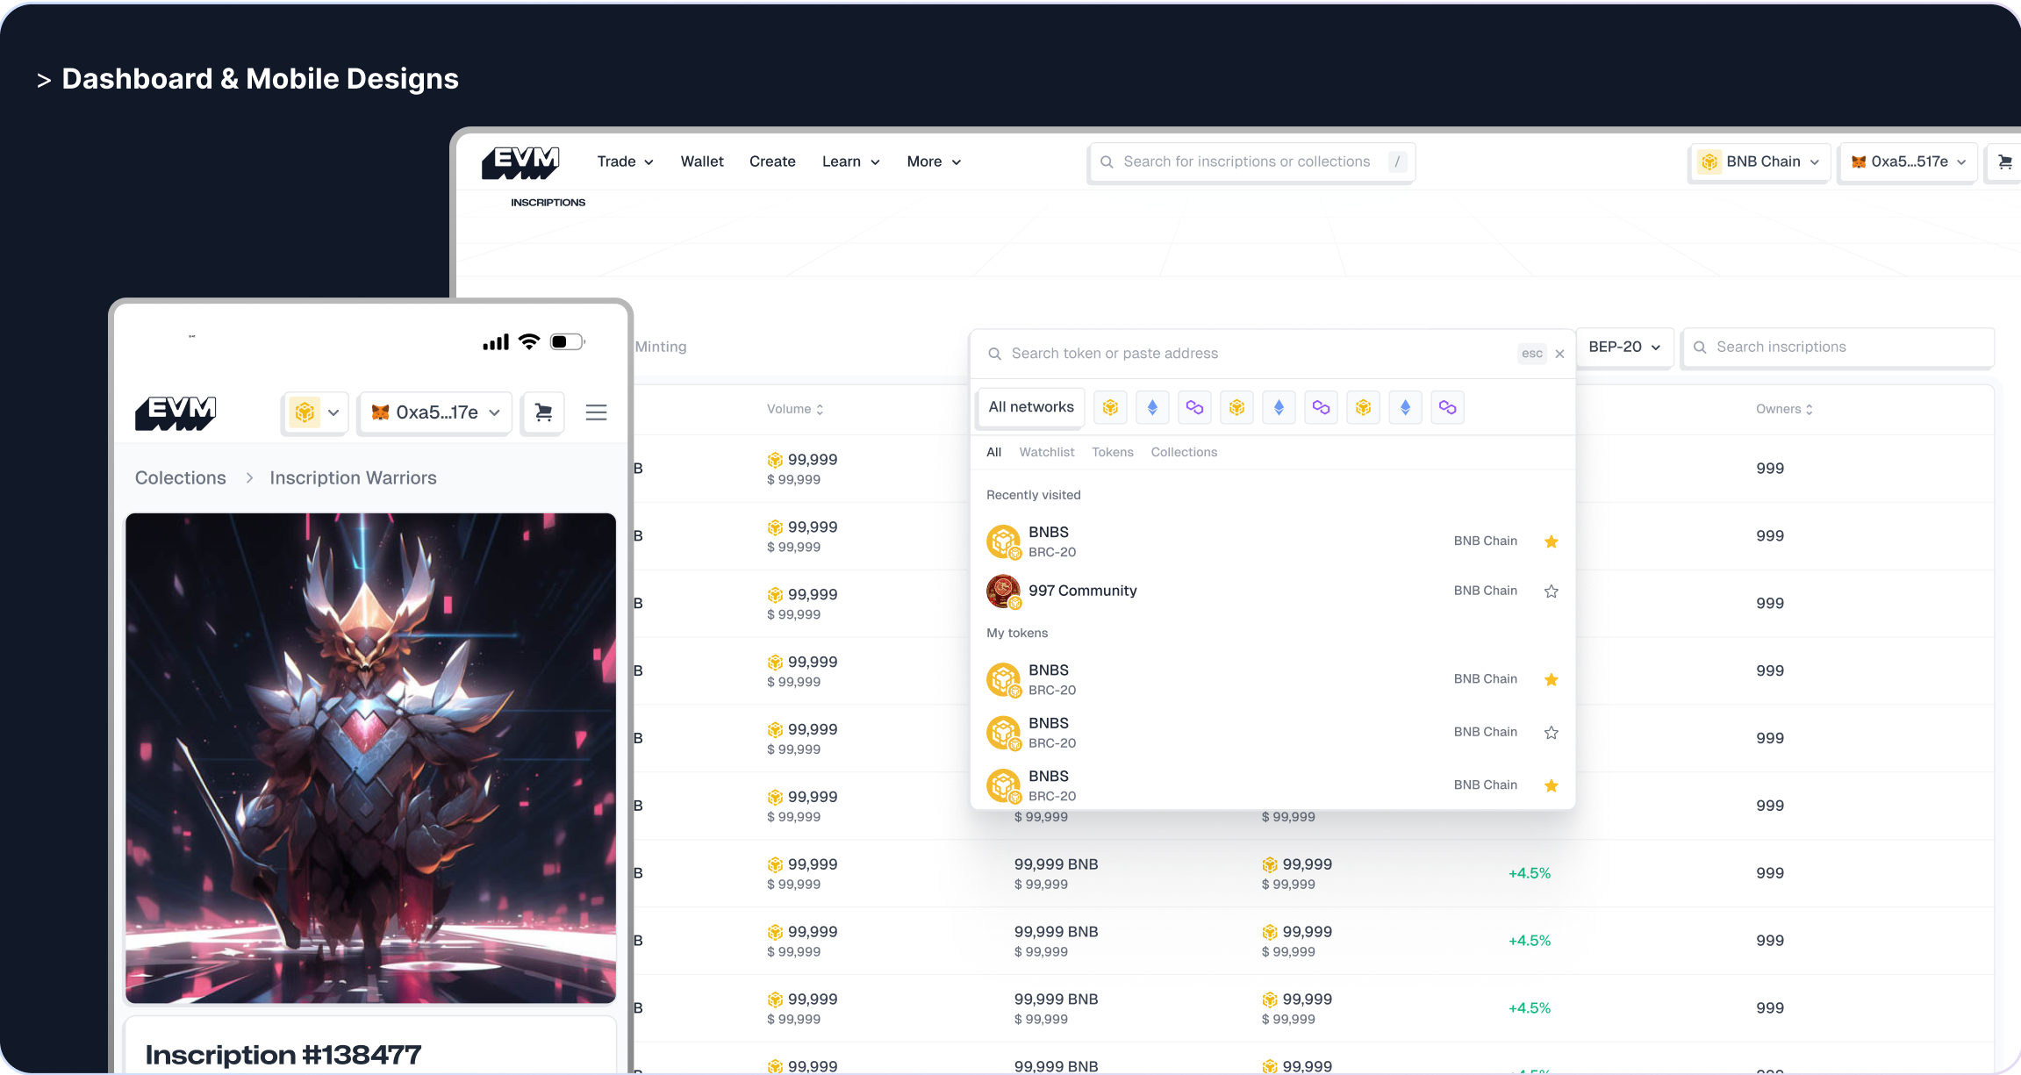Open the Trade menu

[x=624, y=161]
